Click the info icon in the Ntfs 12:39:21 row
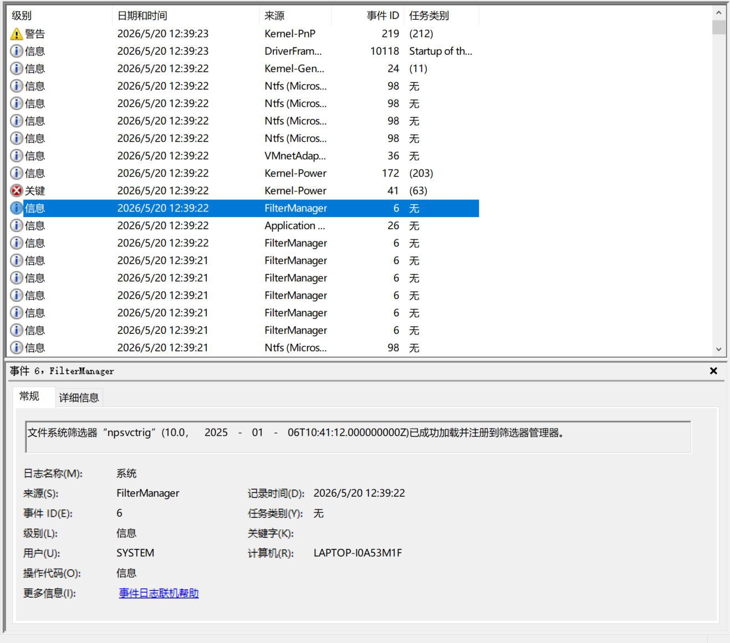Viewport: 730px width, 643px height. tap(17, 348)
